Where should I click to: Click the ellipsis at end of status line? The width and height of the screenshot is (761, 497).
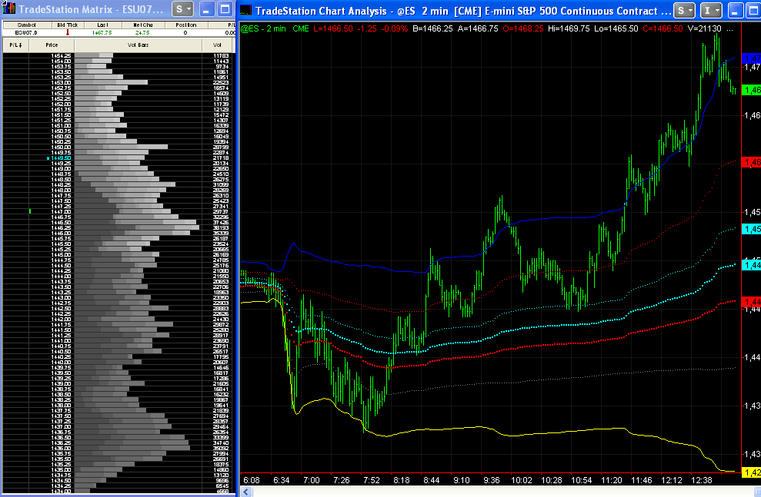click(729, 29)
